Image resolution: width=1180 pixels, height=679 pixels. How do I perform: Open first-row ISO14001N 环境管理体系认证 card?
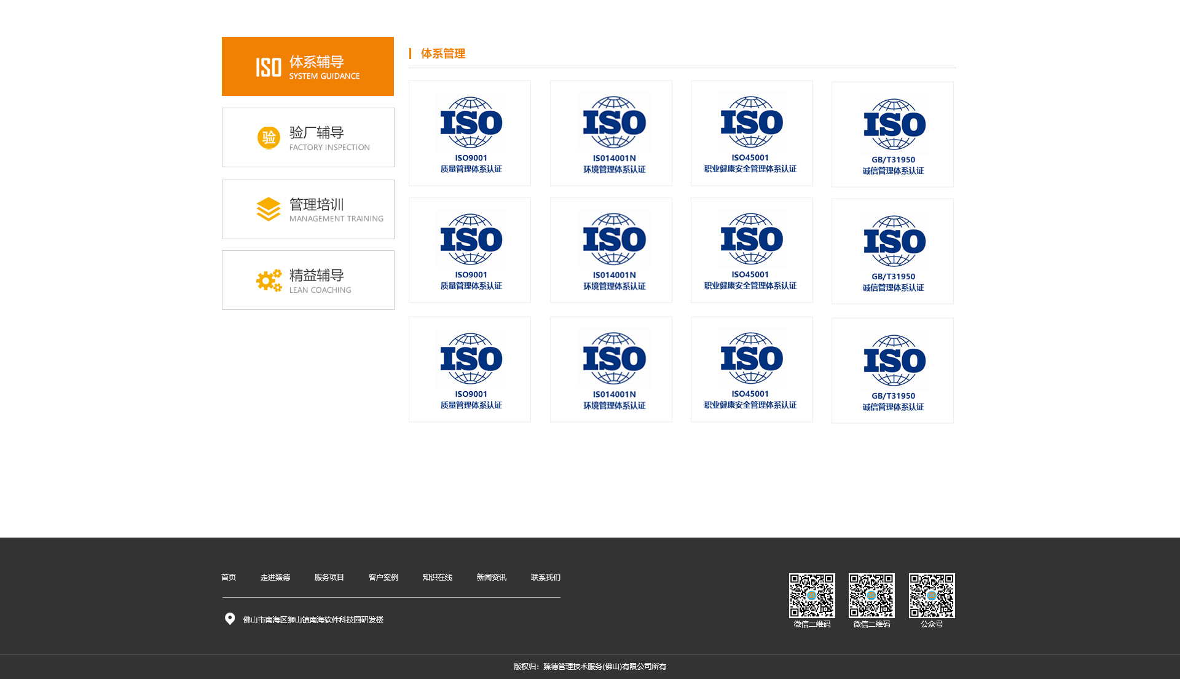611,133
